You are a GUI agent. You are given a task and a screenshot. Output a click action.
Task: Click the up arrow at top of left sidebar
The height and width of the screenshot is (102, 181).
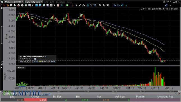[x=2, y=8]
